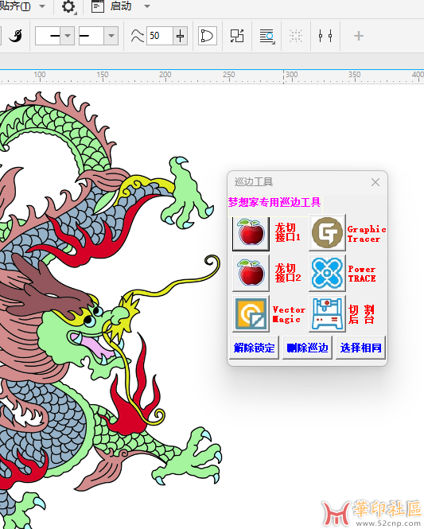
Task: Click the 删除巡边 button
Action: tap(307, 348)
